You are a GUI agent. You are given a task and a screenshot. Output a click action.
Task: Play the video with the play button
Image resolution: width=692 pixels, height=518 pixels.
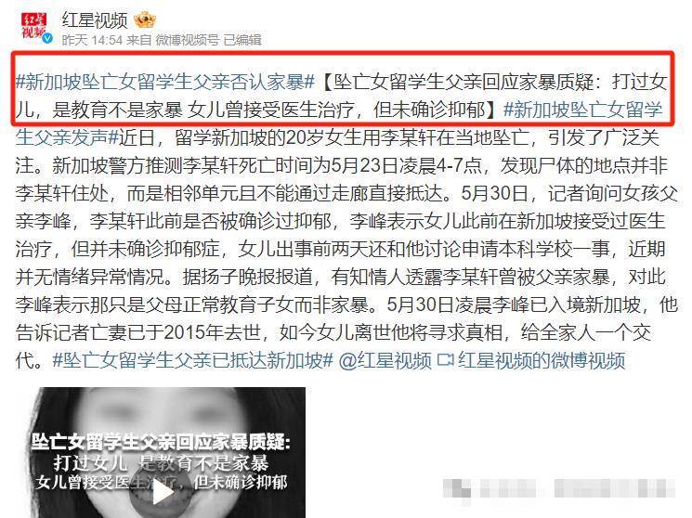point(162,493)
